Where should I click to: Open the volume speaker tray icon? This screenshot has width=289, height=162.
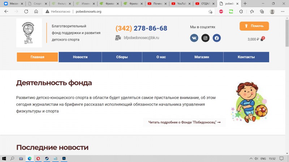click(256, 158)
